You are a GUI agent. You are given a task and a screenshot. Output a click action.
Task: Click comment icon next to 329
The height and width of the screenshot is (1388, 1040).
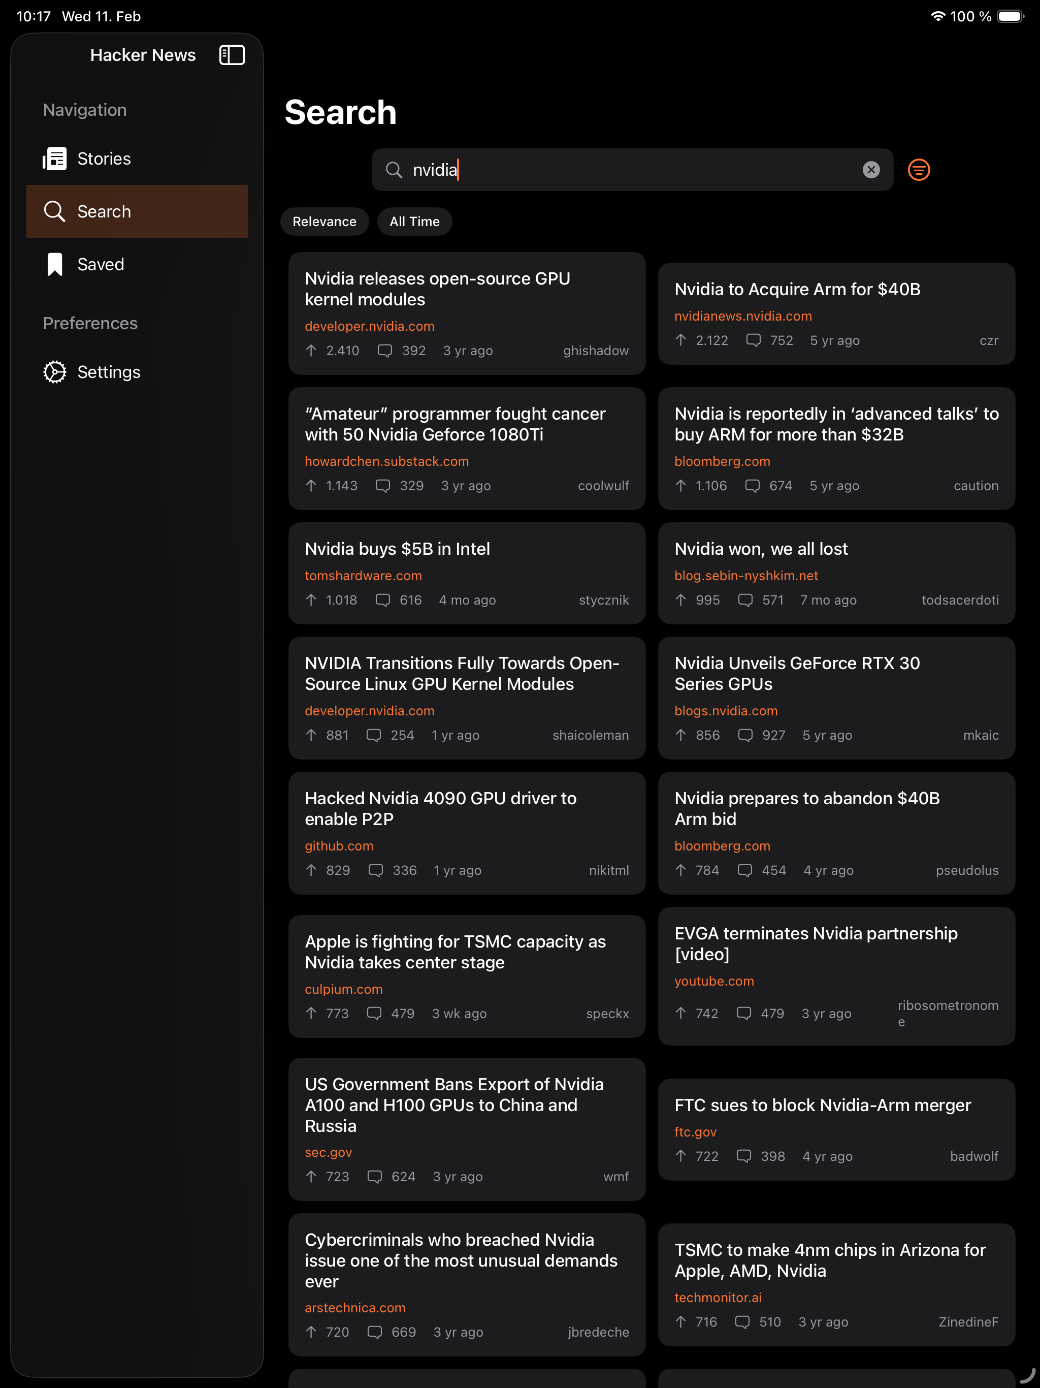point(382,486)
